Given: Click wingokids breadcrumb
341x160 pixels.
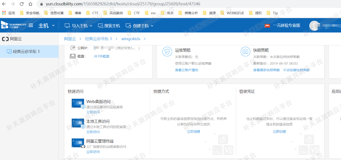Looking at the screenshot, I should tap(131, 39).
